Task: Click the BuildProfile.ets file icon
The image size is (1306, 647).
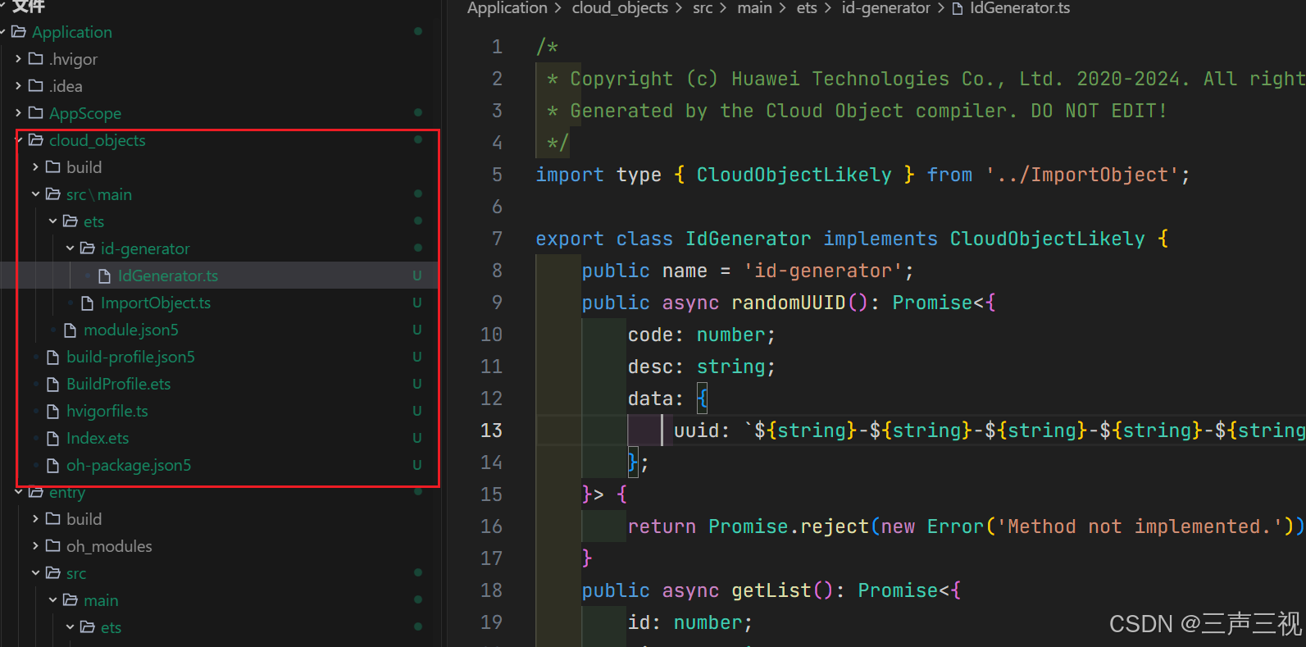Action: (52, 385)
